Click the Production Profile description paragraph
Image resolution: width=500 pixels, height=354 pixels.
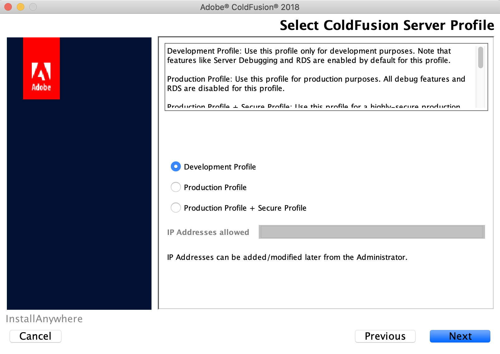(x=316, y=84)
